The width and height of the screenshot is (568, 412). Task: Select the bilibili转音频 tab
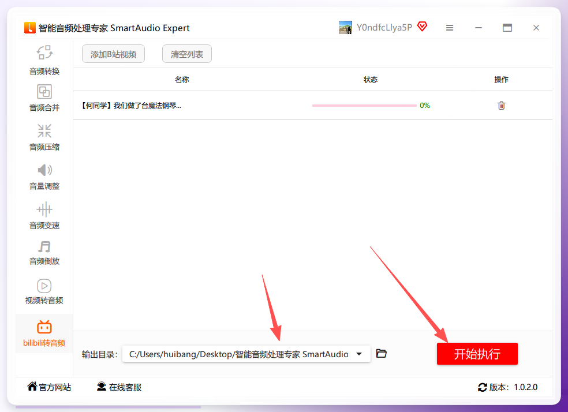point(44,333)
